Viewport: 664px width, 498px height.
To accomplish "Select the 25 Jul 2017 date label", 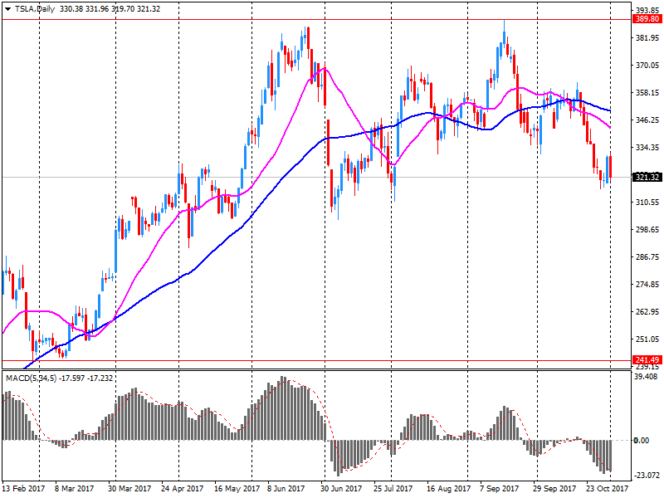I will (393, 488).
